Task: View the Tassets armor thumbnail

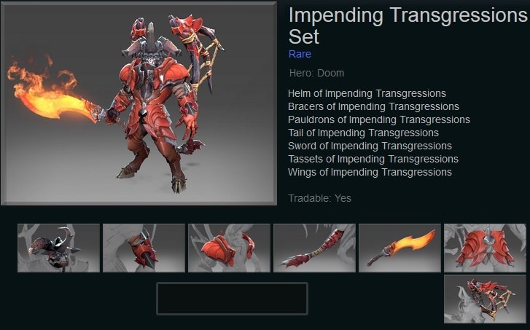Action: (x=485, y=248)
